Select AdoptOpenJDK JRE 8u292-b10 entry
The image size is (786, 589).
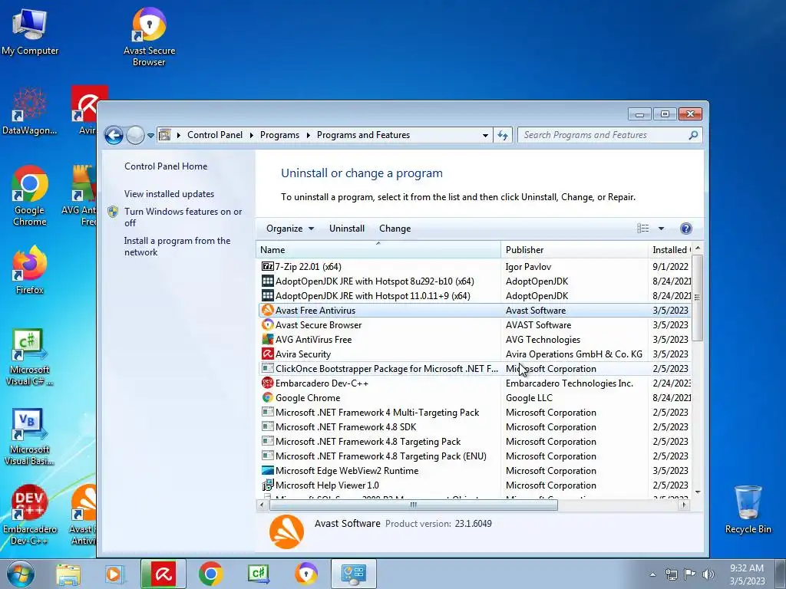[x=474, y=281]
